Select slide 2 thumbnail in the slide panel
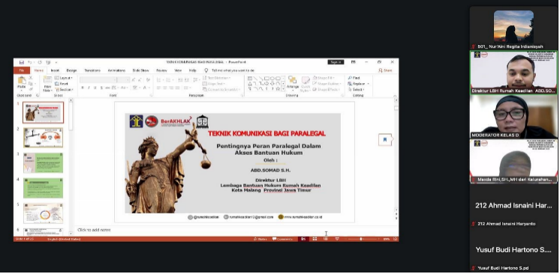The height and width of the screenshot is (274, 560). click(x=44, y=138)
